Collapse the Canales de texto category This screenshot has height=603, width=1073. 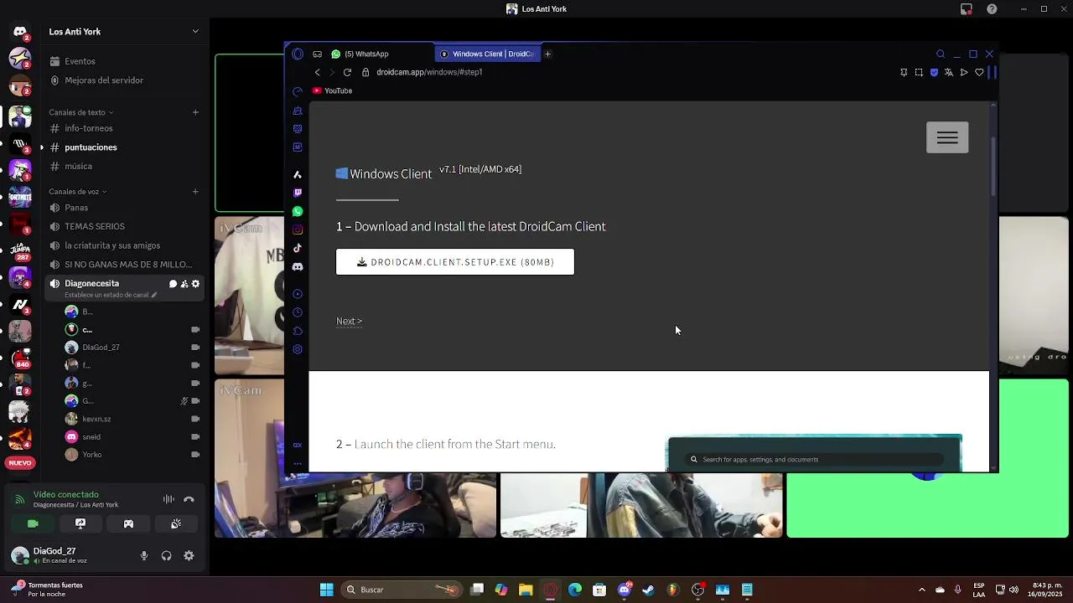[80, 112]
